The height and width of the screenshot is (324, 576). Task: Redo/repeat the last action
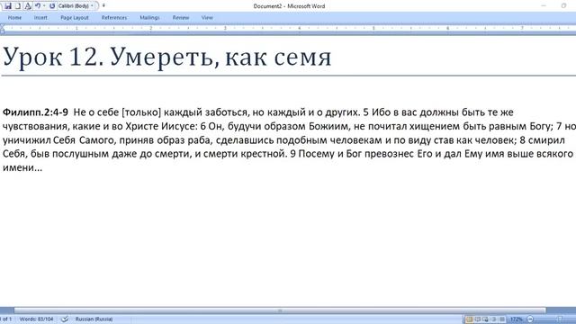pos(52,6)
